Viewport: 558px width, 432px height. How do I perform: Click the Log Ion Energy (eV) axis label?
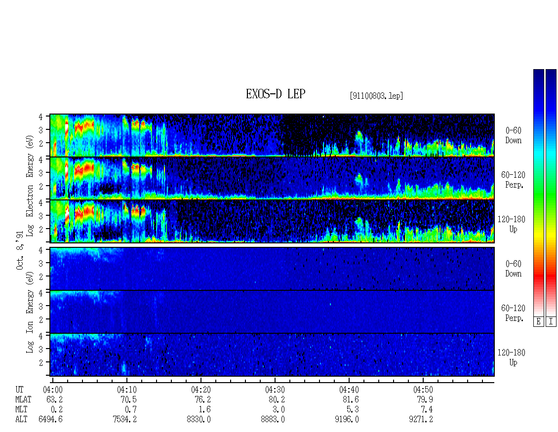pos(30,312)
